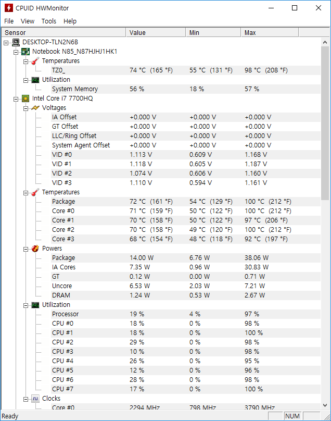Click the Intel Core i7 7700HQ chip icon
The width and height of the screenshot is (331, 421).
pyautogui.click(x=26, y=98)
